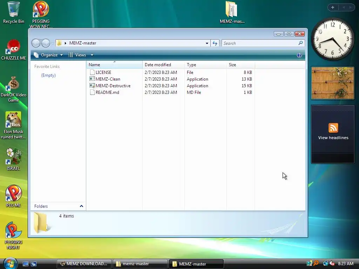This screenshot has height=269, width=359.
Task: Switch to MEMZ DOWNLOAD taskbar window
Action: 84,264
